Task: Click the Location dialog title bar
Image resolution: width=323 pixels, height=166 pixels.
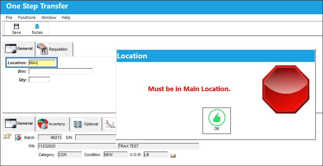Action: pos(216,56)
